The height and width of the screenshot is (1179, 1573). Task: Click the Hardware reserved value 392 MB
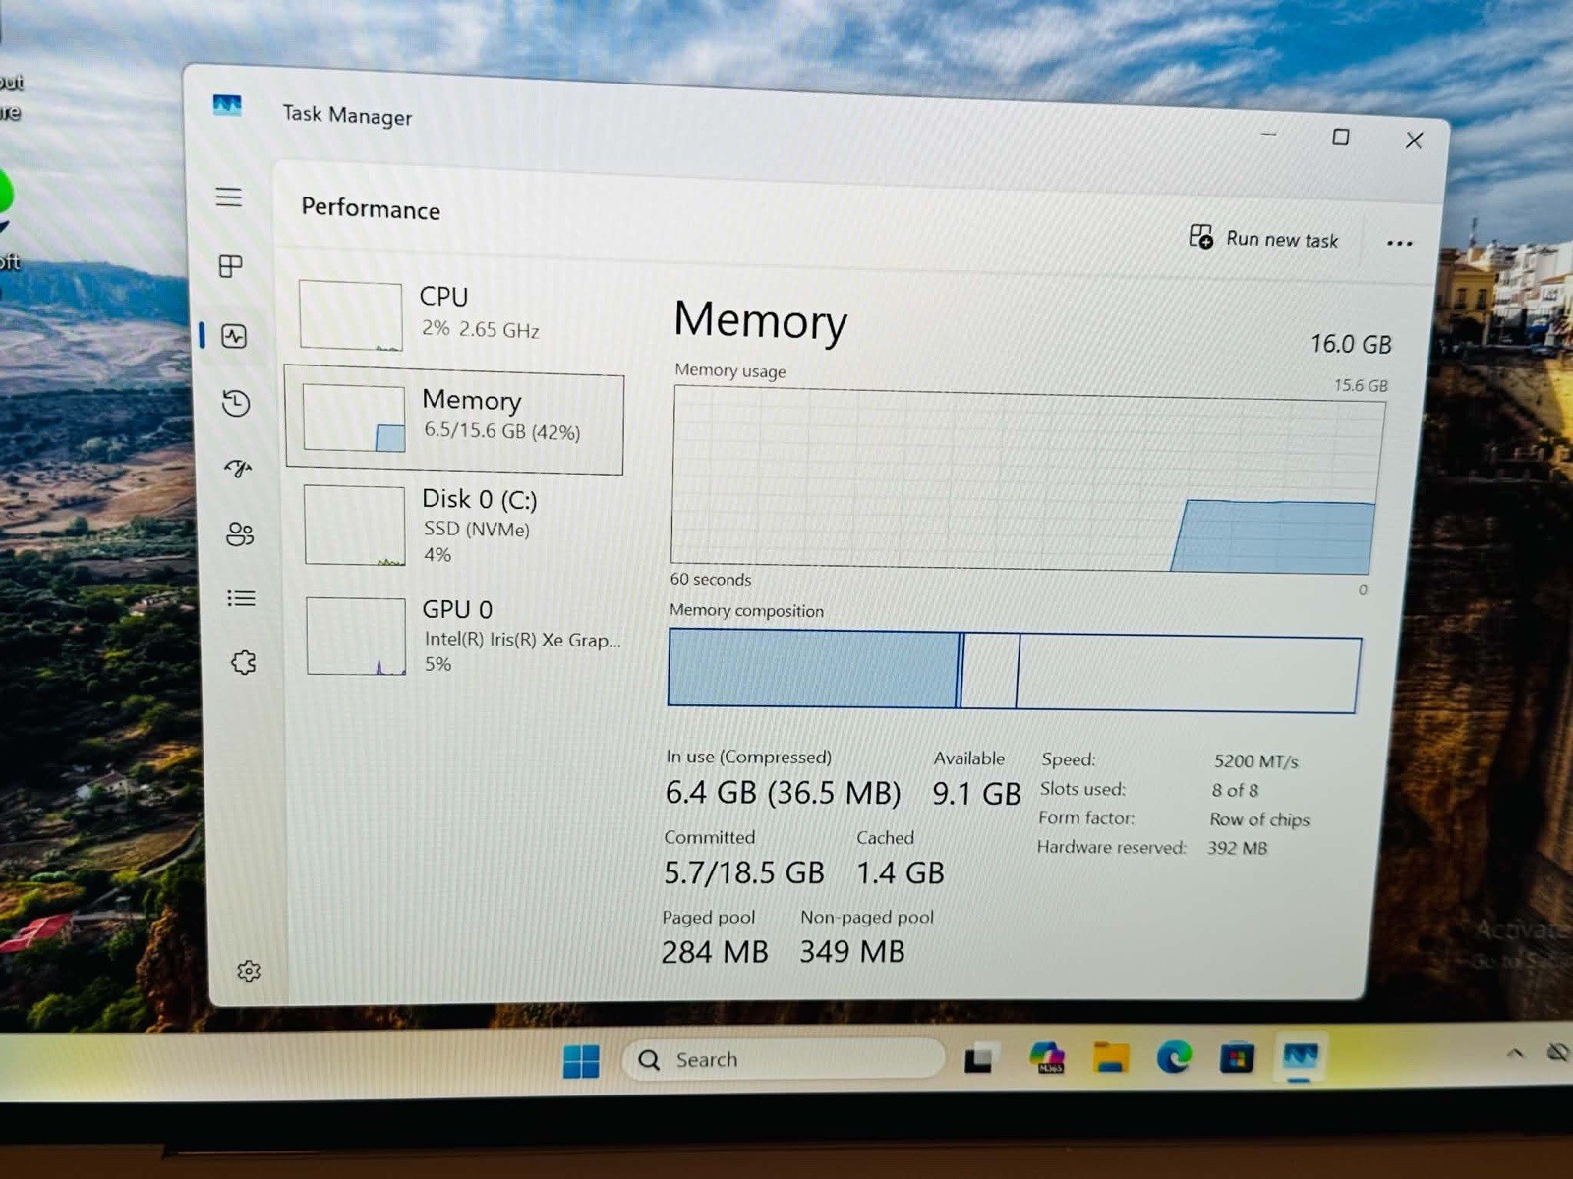1237,848
